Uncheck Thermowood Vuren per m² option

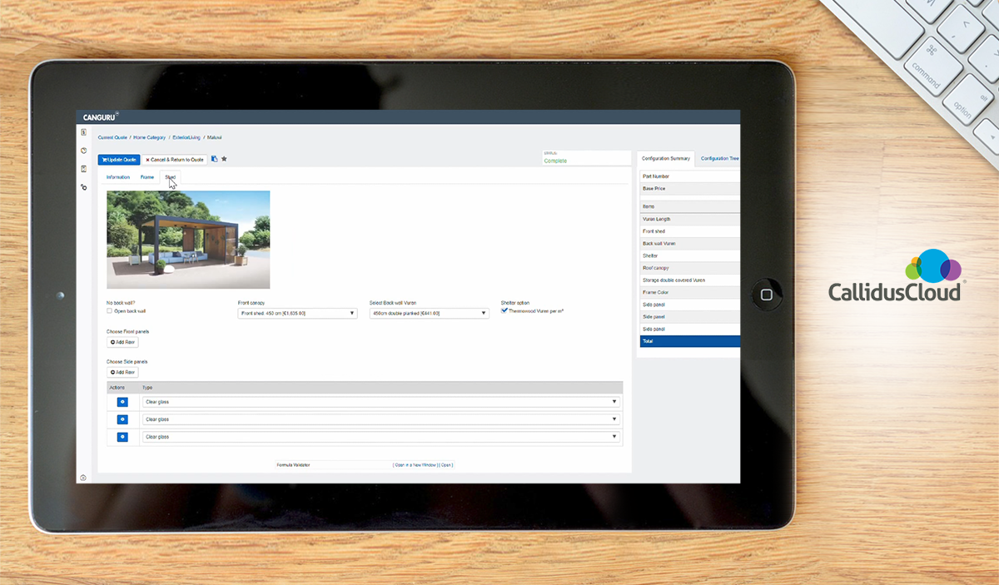(x=504, y=310)
